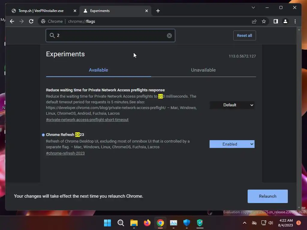Switch to the Available flags tab

click(98, 70)
